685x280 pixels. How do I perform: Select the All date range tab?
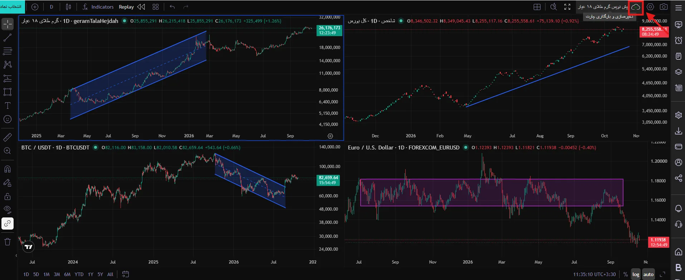coord(110,274)
